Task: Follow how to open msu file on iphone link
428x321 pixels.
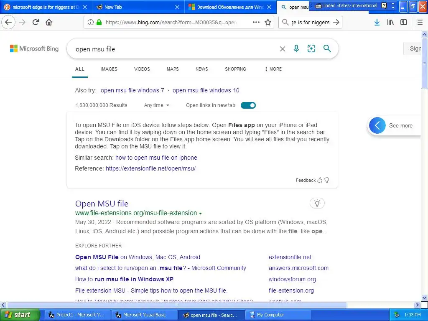Action: pos(156,158)
